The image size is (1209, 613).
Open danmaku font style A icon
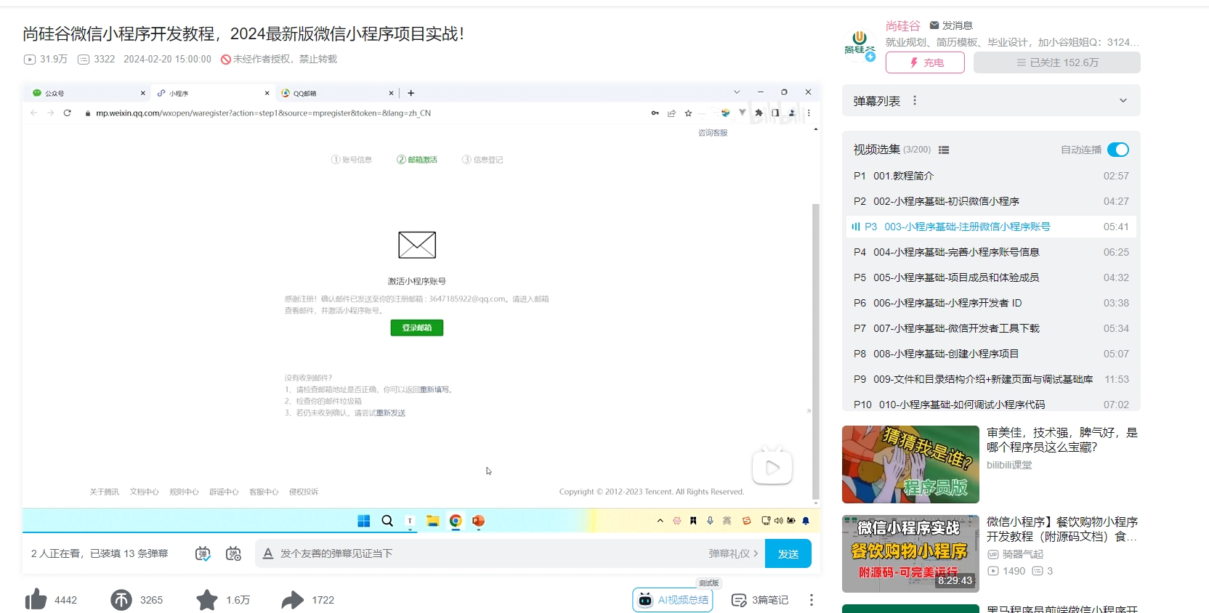coord(268,553)
